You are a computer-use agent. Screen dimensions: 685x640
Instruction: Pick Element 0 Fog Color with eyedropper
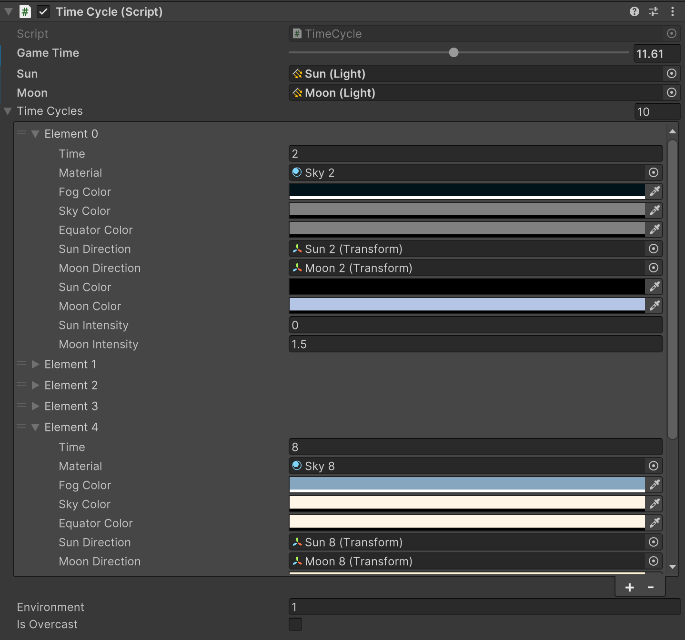point(655,191)
